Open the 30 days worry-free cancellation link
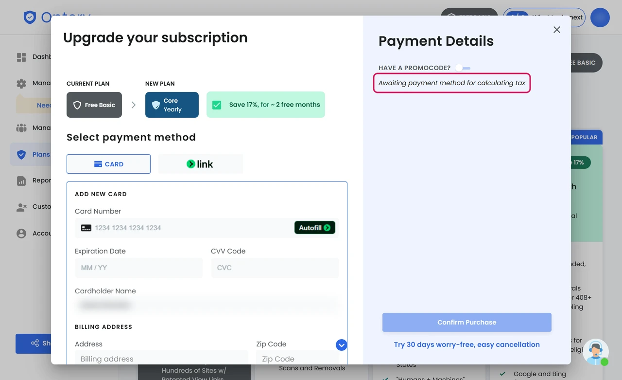 click(467, 344)
